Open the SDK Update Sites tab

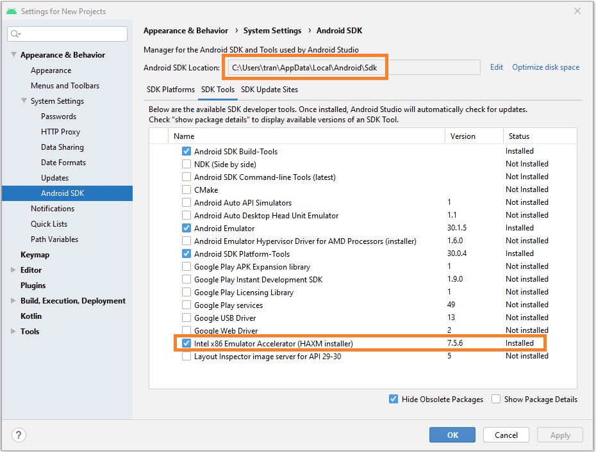(x=270, y=90)
